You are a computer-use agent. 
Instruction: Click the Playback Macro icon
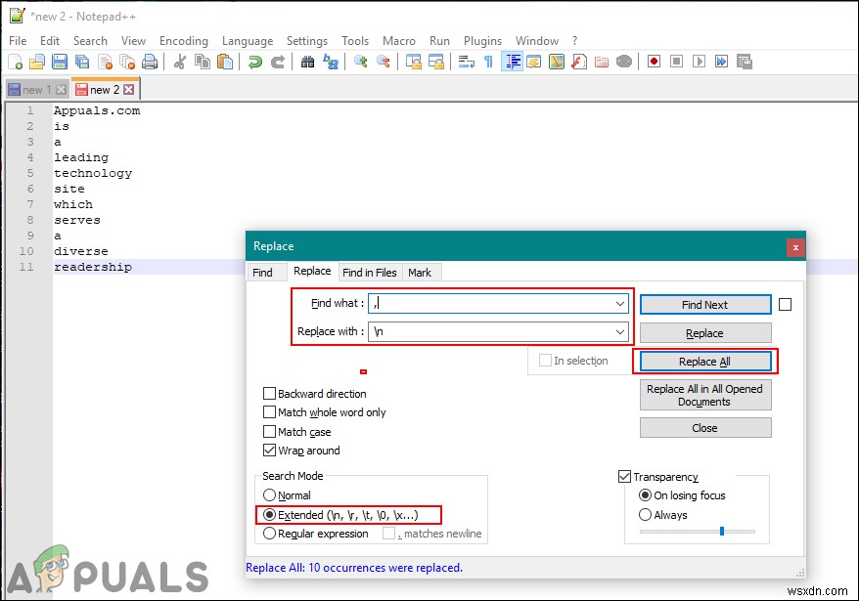(700, 61)
